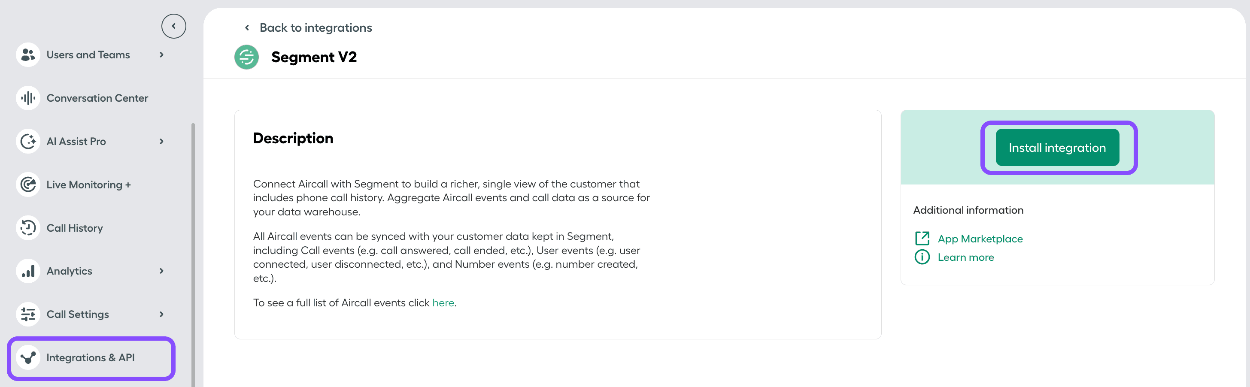Image resolution: width=1250 pixels, height=387 pixels.
Task: Select the Call History clock icon
Action: tap(27, 227)
